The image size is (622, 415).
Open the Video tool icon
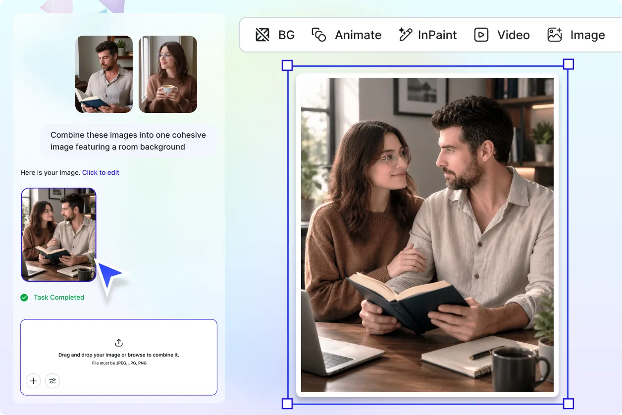coord(481,35)
